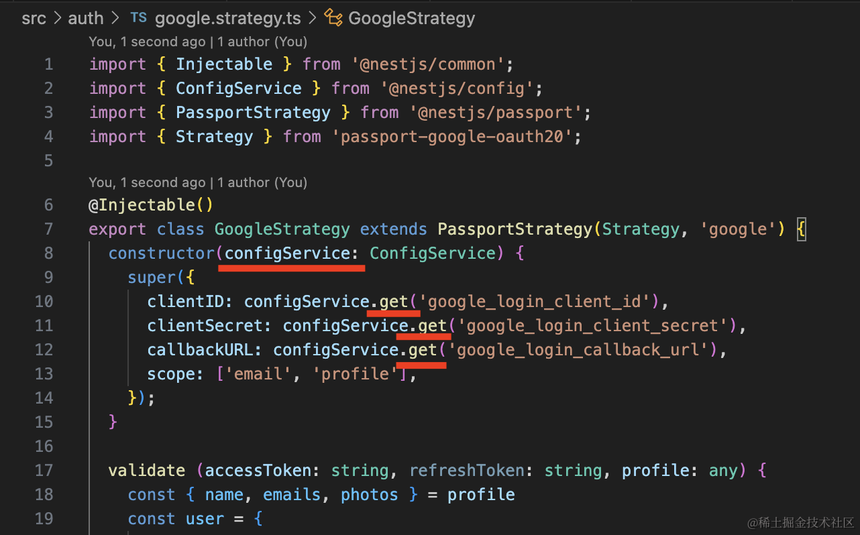Screen dimensions: 860x535
Task: Click the refreshToken parameter on line 17
Action: [466, 471]
